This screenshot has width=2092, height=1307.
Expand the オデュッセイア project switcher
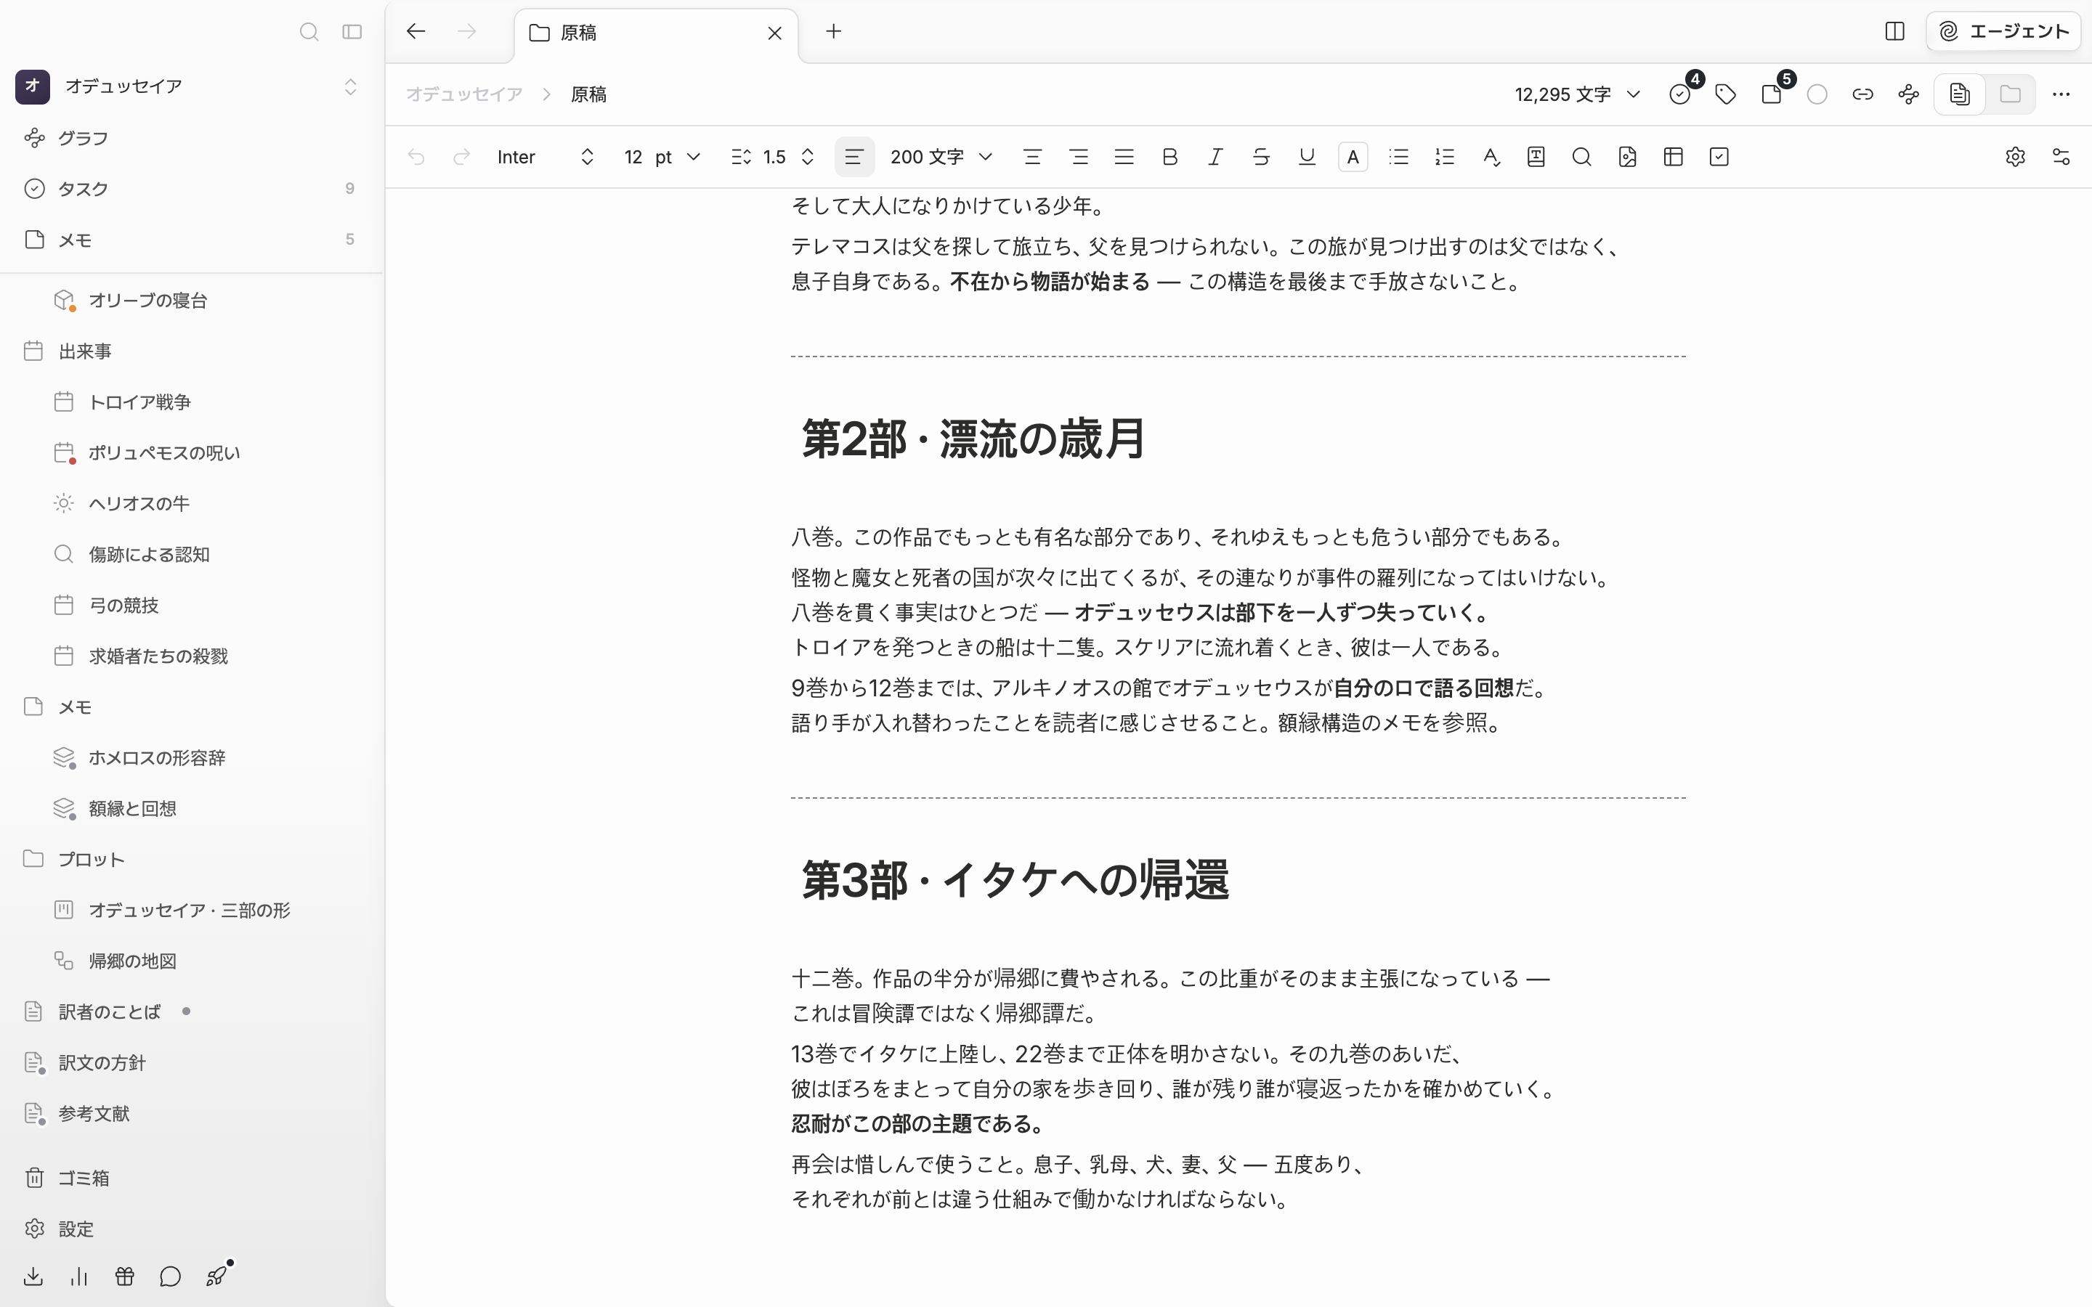click(x=350, y=86)
